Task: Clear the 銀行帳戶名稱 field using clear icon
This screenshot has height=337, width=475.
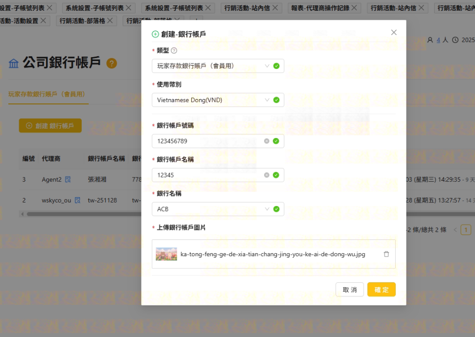Action: (x=267, y=175)
